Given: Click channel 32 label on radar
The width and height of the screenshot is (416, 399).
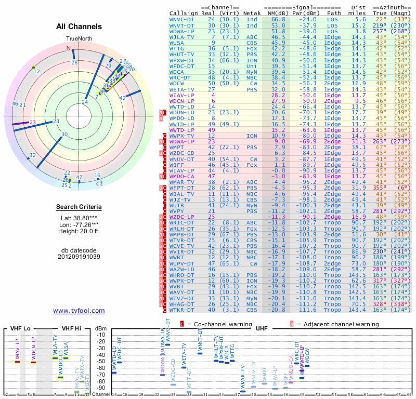Looking at the screenshot, I should (x=33, y=155).
